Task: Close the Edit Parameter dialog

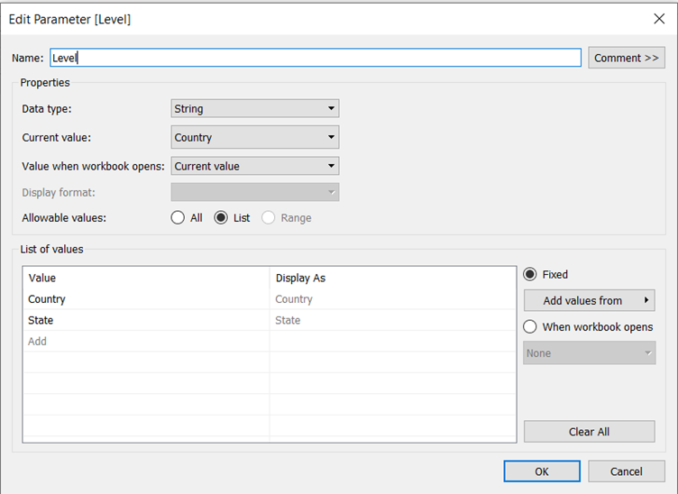Action: tap(658, 18)
